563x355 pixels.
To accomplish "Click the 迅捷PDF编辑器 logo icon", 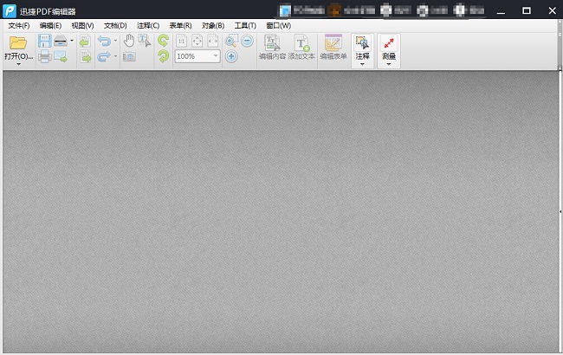I will click(x=10, y=10).
